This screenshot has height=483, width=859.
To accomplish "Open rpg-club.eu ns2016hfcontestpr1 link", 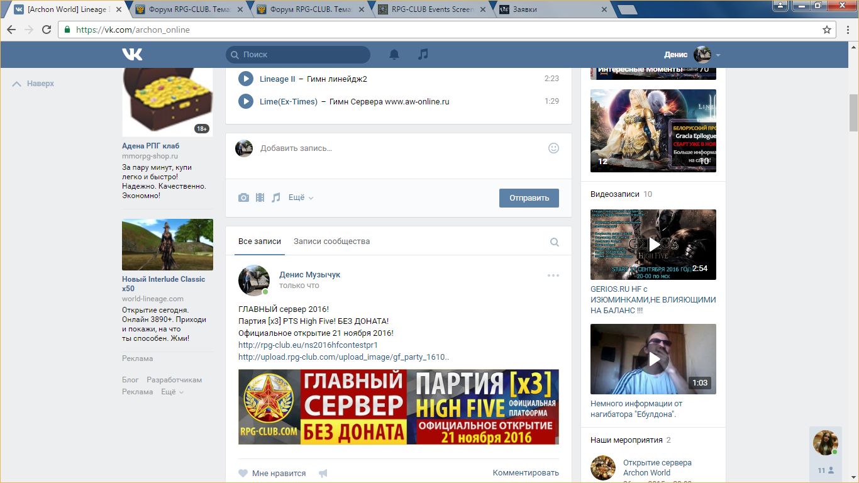I will tap(308, 345).
